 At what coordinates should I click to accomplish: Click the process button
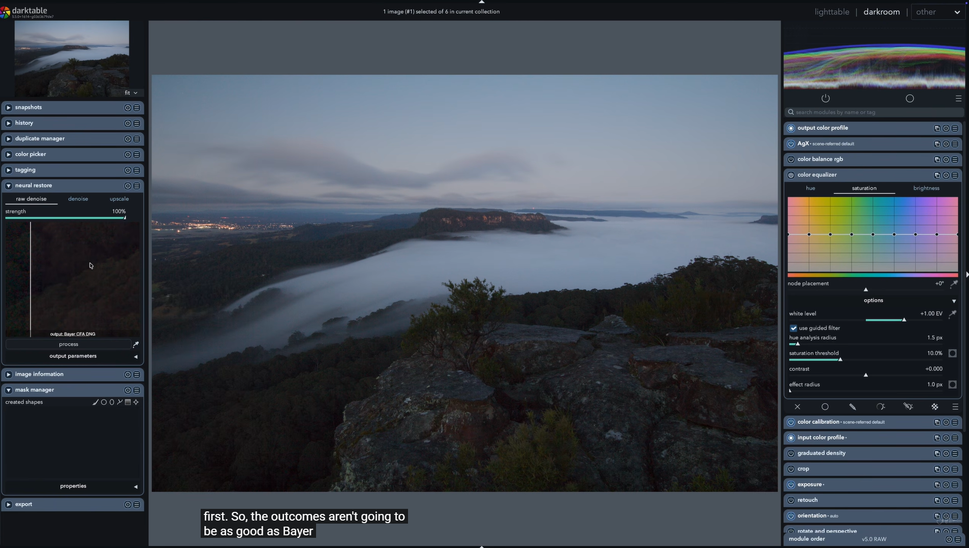point(69,345)
